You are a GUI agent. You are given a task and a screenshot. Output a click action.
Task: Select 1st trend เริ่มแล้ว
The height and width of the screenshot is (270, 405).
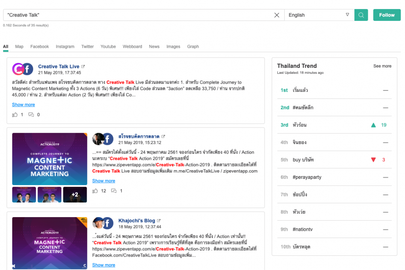335,90
